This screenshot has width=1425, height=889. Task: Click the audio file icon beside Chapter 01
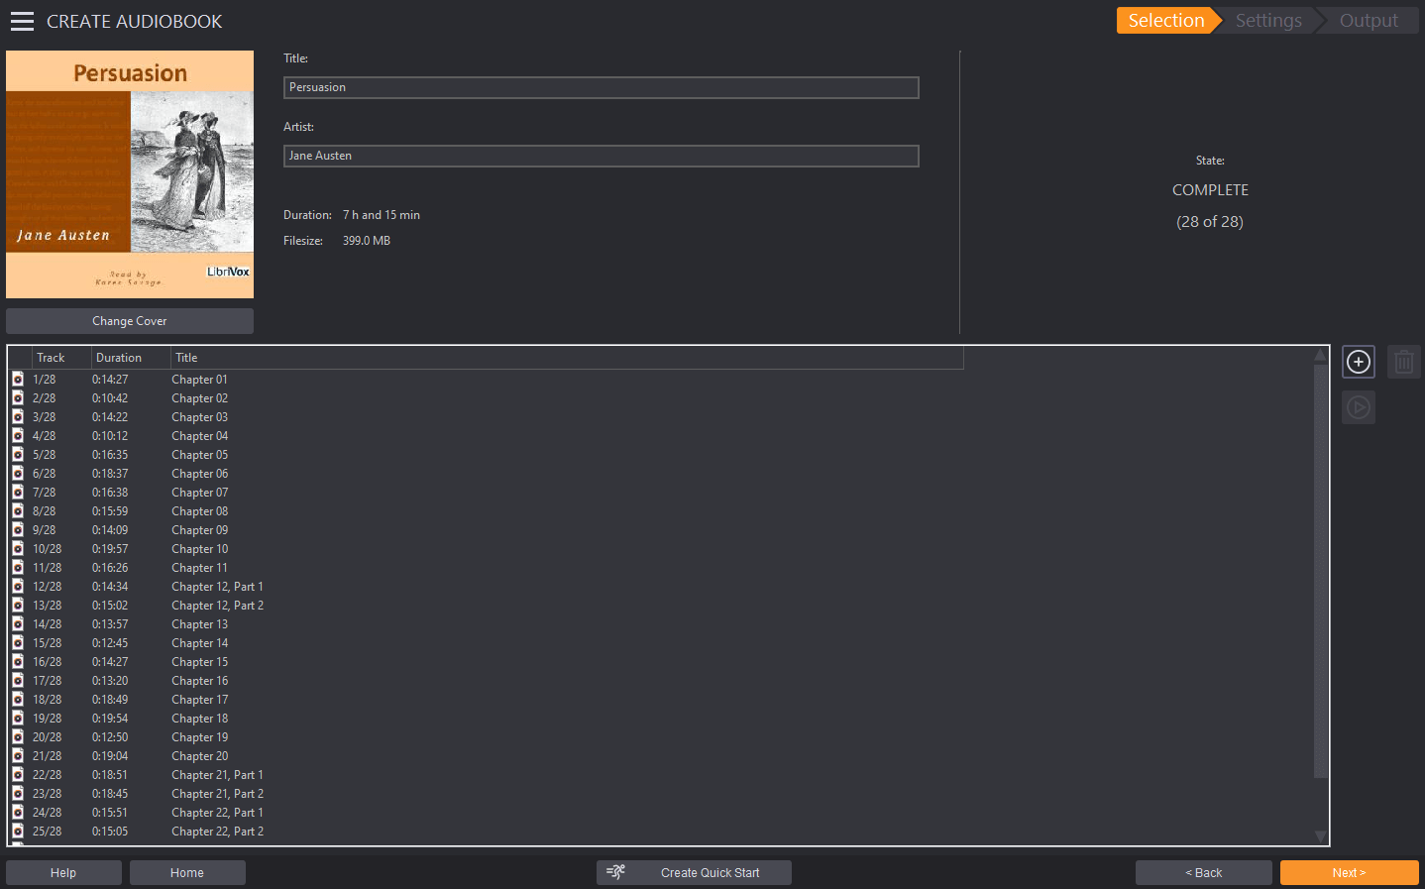click(17, 379)
